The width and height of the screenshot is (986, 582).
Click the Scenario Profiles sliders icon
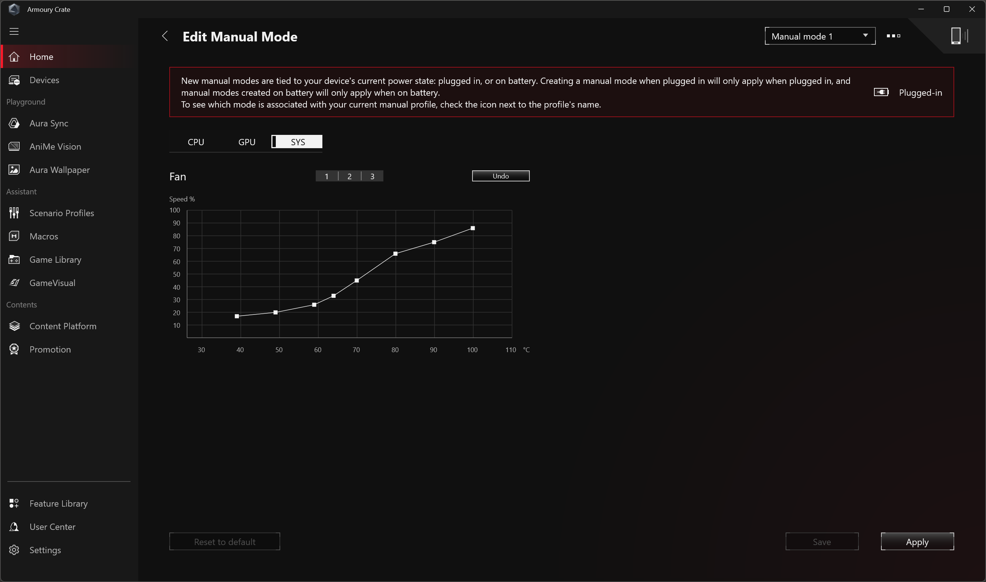pos(14,213)
